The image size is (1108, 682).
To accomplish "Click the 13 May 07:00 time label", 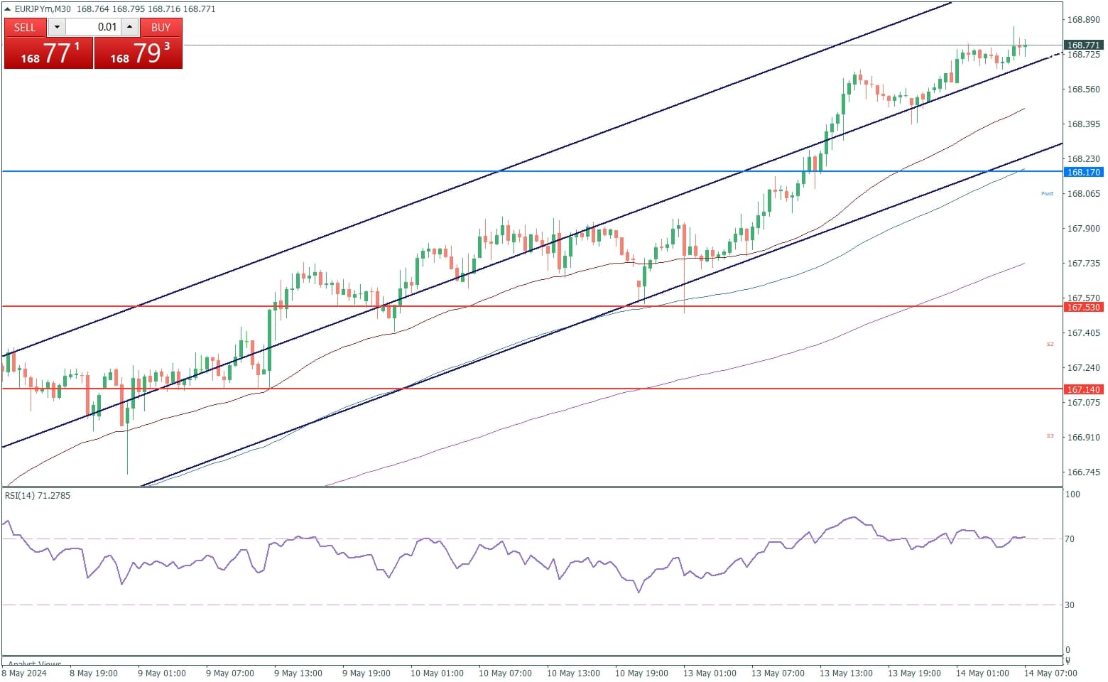I will [778, 673].
